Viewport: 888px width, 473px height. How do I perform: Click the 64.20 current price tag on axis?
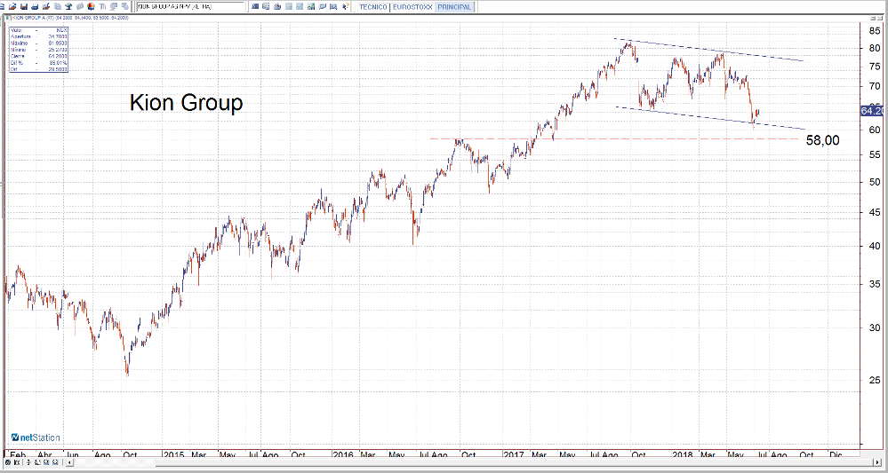click(x=873, y=111)
